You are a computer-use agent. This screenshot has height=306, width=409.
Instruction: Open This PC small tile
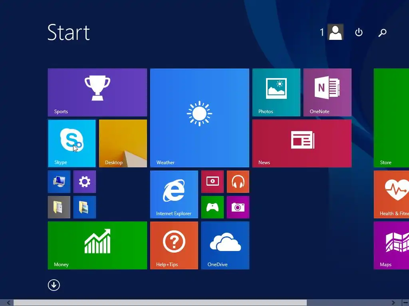click(x=59, y=182)
